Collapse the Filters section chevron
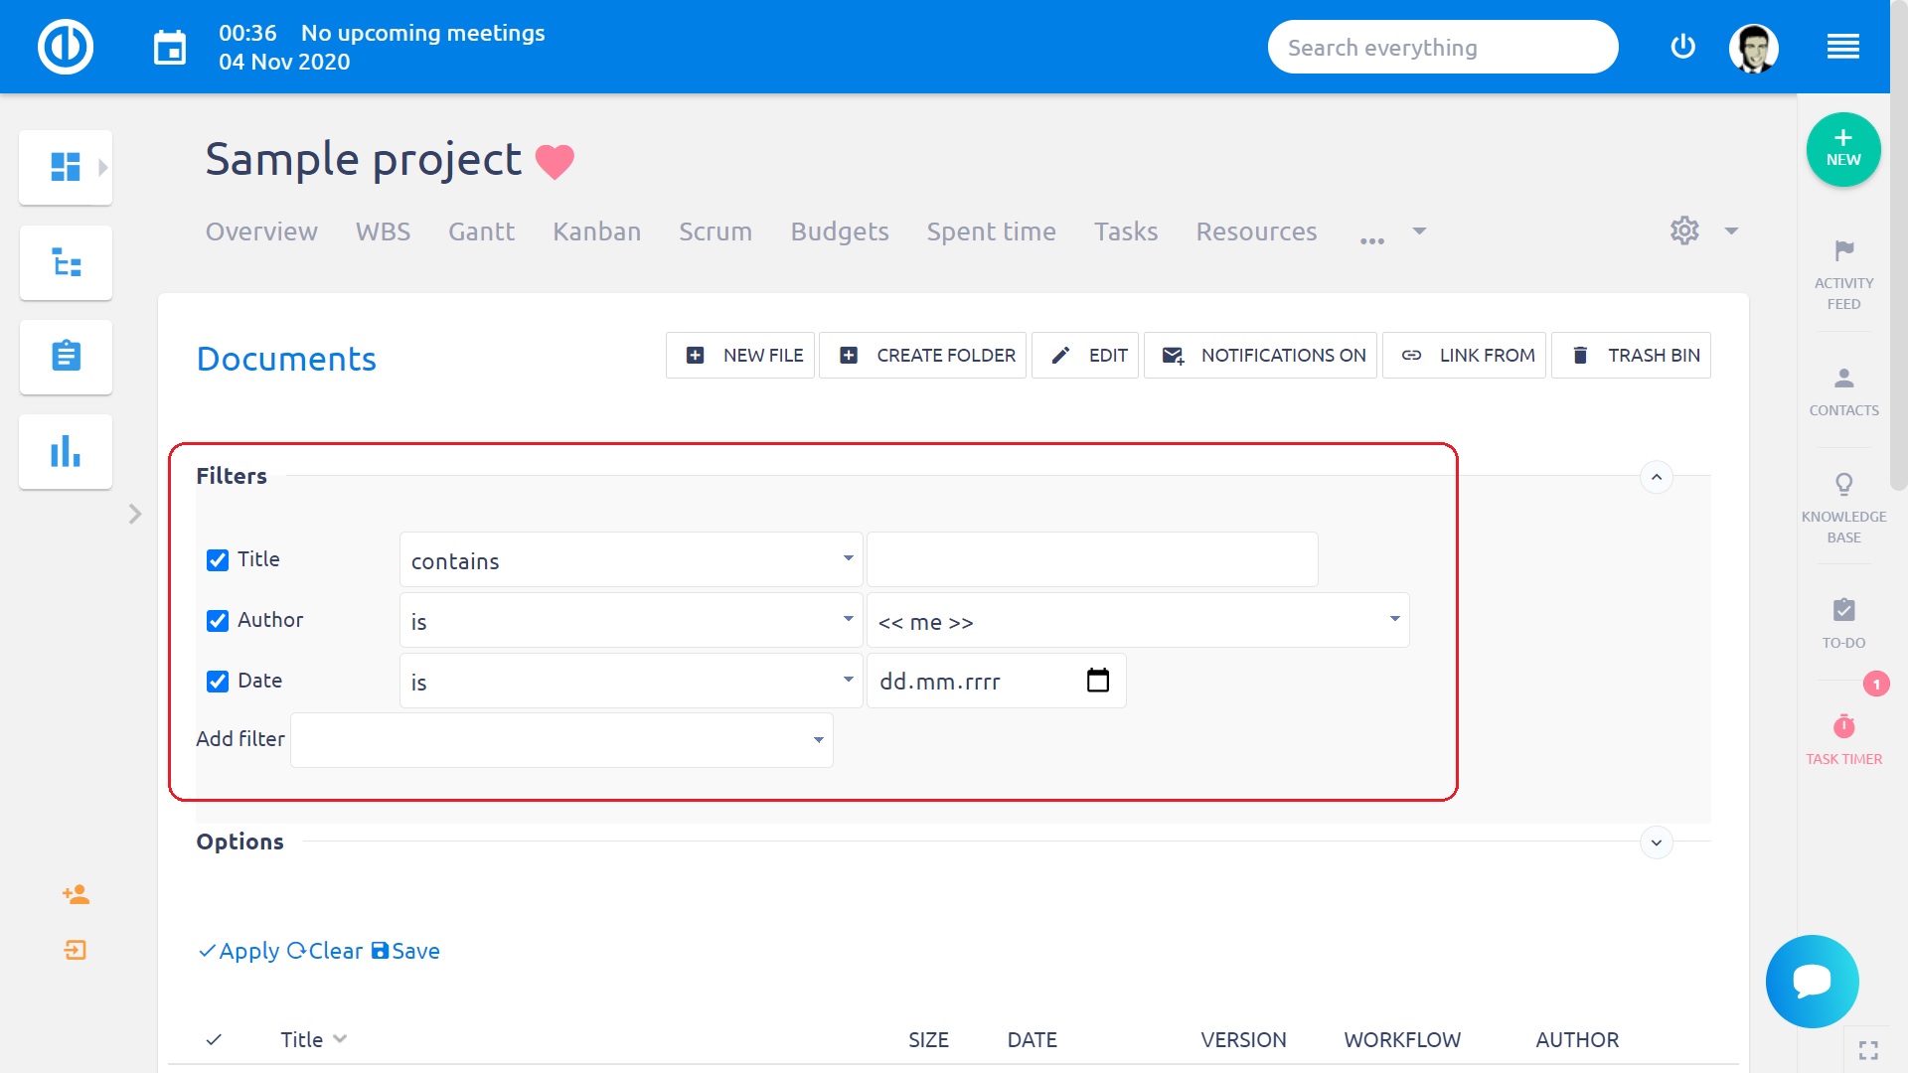 [1657, 478]
